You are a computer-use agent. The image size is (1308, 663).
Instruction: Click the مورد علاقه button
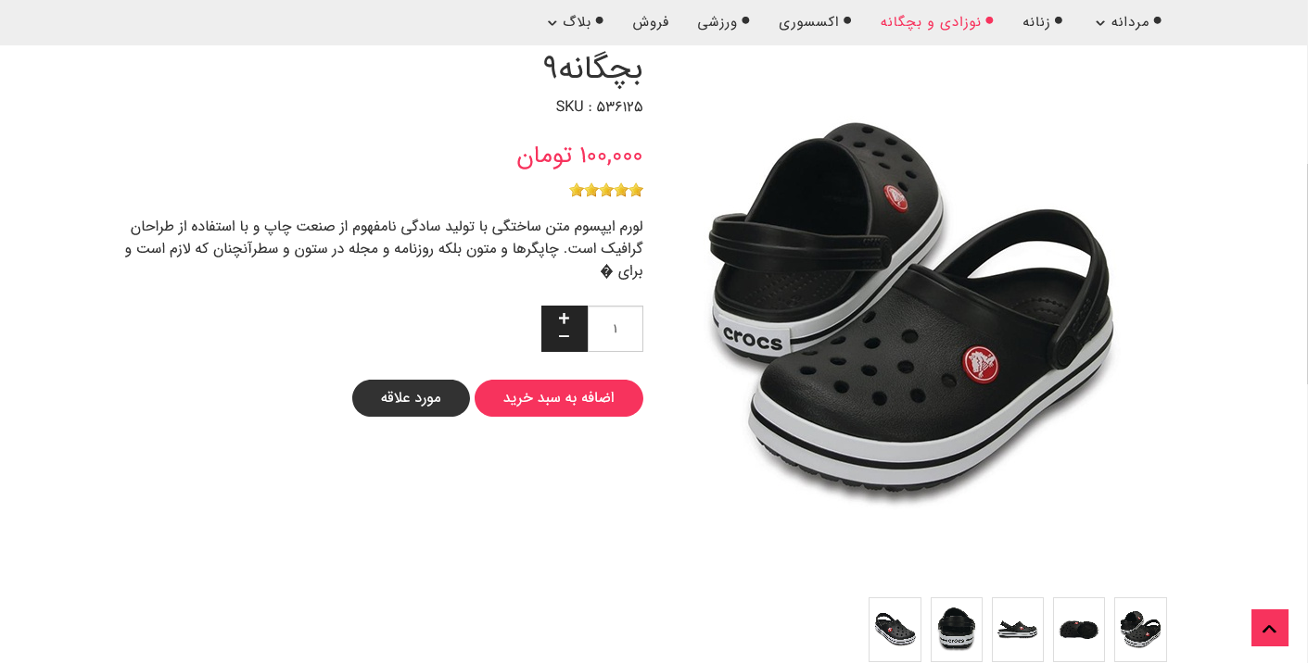coord(411,398)
